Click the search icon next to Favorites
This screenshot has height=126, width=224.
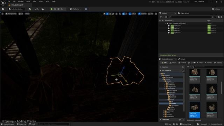click(x=183, y=67)
